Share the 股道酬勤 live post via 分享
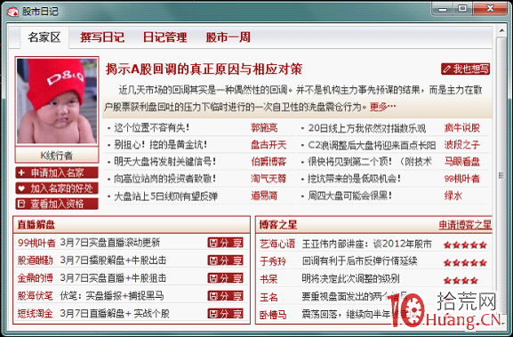 (x=226, y=261)
